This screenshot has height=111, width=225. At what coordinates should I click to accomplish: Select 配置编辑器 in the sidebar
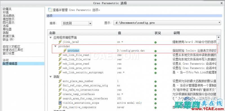click(24, 64)
